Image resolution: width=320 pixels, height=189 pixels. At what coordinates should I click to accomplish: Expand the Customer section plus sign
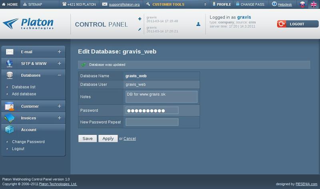point(59,106)
